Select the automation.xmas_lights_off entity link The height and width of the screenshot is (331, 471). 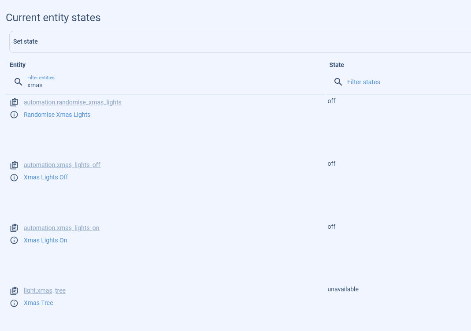pos(62,165)
